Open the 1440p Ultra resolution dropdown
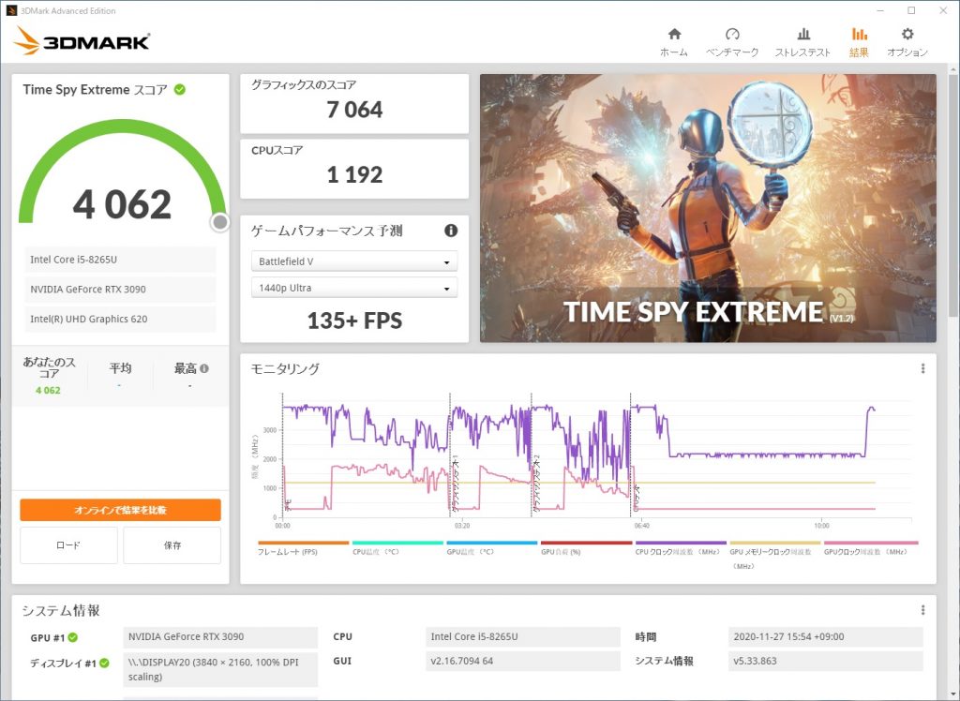The height and width of the screenshot is (701, 960). [x=354, y=288]
